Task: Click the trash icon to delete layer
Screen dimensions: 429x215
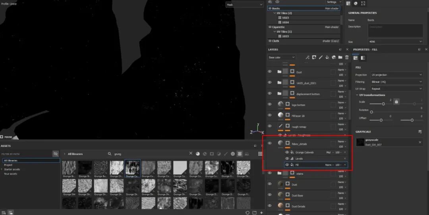Action: [347, 57]
